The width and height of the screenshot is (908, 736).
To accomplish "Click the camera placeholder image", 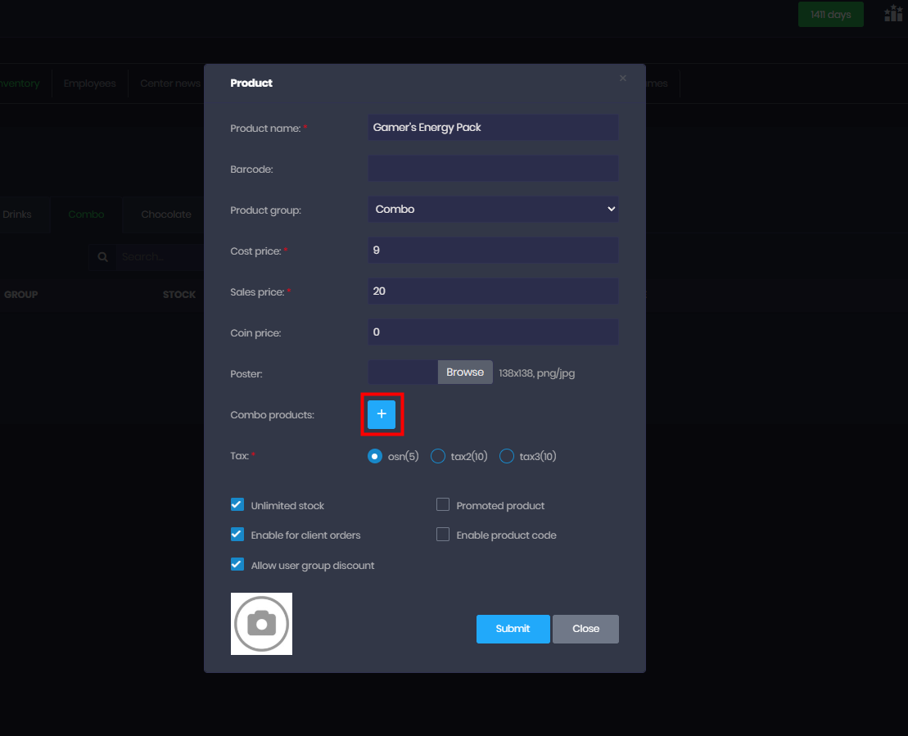I will pos(261,624).
